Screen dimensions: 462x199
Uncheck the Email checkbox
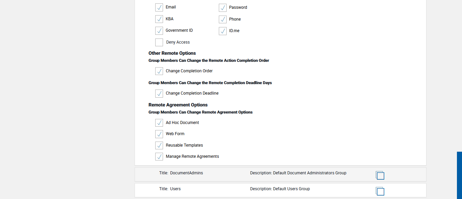(x=159, y=7)
